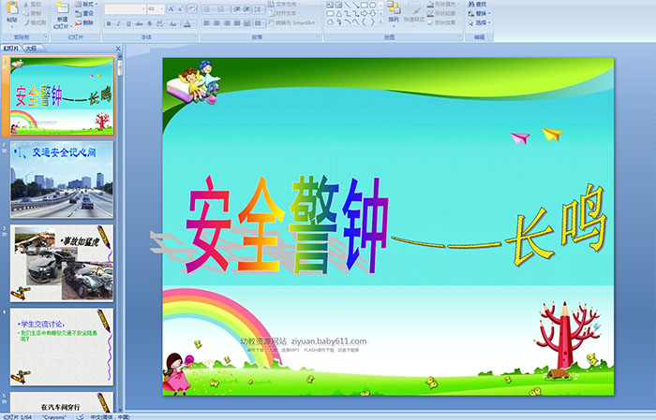656x420 pixels.
Task: Click the Find (查找) binoculars button
Action: 477,4
